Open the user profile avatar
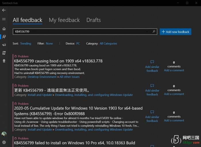 4,134
